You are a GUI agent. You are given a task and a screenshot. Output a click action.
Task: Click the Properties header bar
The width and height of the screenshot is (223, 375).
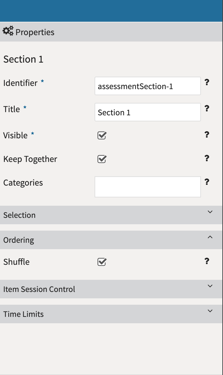tap(112, 32)
